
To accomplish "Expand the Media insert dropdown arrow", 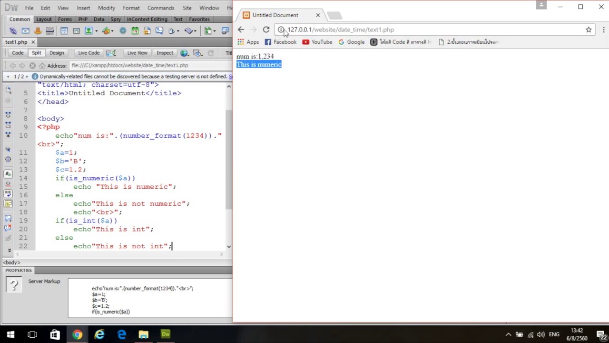I will click(x=112, y=31).
